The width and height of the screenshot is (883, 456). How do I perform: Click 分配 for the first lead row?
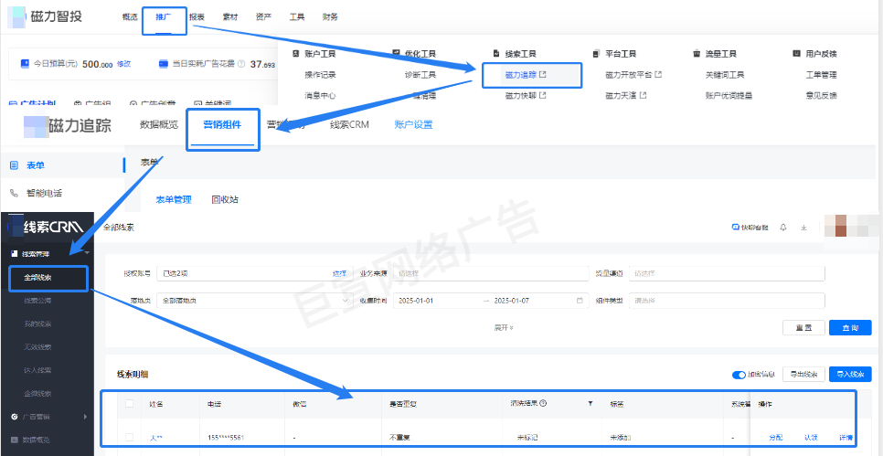[x=776, y=438]
